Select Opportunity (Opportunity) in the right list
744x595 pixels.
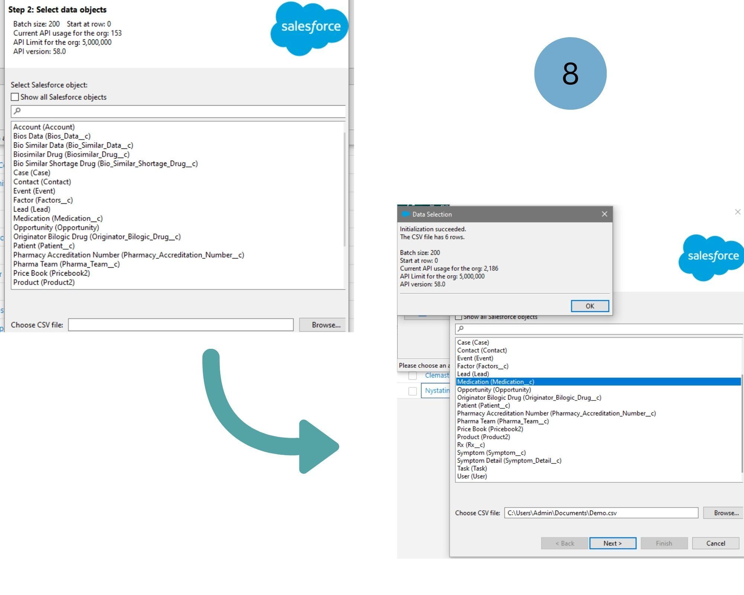click(x=494, y=389)
